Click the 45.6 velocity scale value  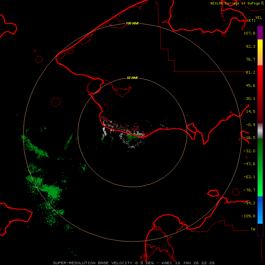point(251,85)
